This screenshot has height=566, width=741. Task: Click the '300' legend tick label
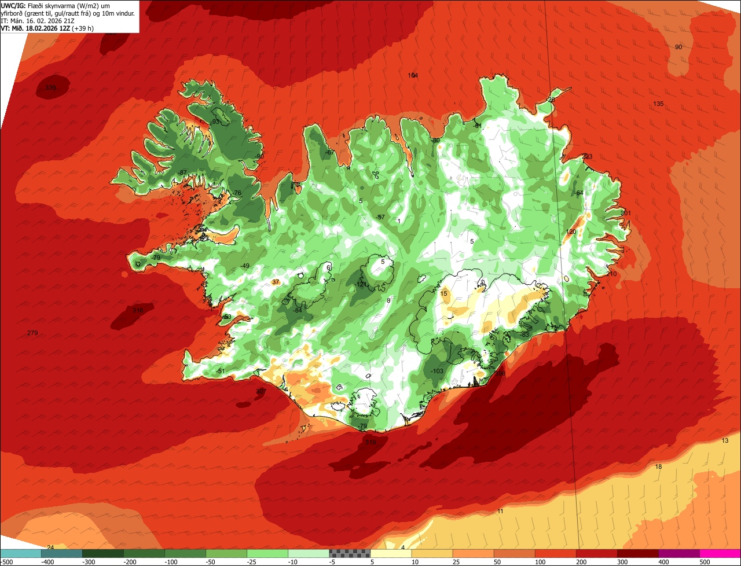point(622,562)
